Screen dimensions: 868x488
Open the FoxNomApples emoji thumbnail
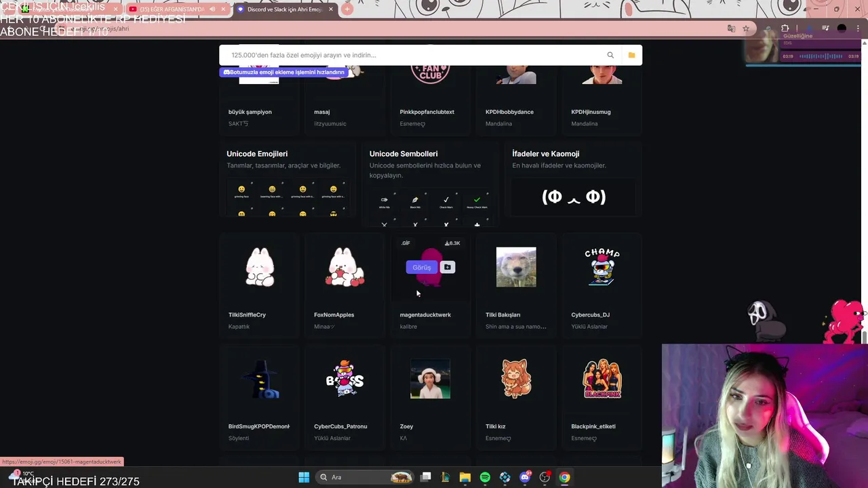click(x=345, y=267)
